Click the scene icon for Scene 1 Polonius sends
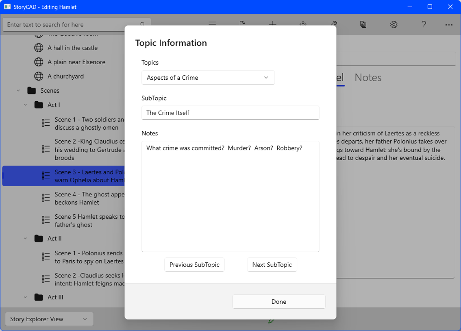 (x=46, y=257)
